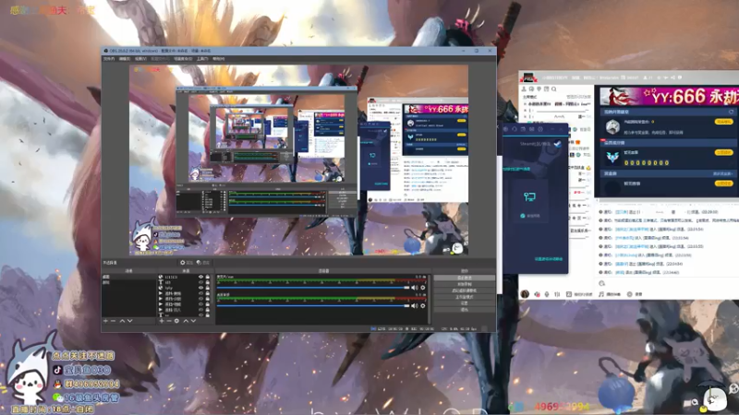Toggle Steam社区/商店 checkmark in accelerator window
This screenshot has height=415, width=739.
tap(558, 144)
